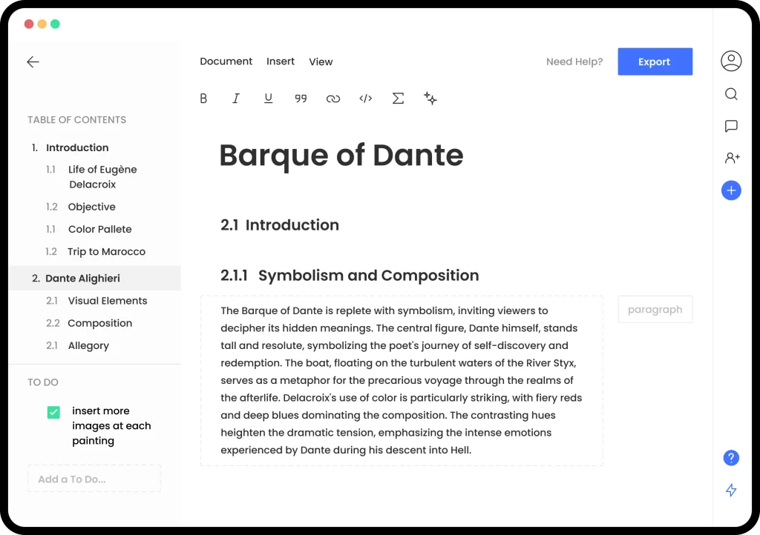Viewport: 760px width, 535px height.
Task: Expand the Dante Alighieri section
Action: pos(84,278)
